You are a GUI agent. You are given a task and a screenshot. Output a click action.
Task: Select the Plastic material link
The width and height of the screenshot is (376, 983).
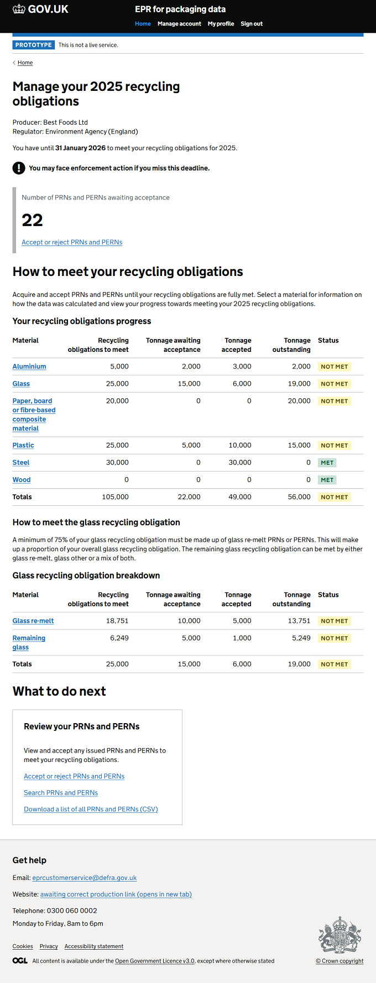pos(23,445)
